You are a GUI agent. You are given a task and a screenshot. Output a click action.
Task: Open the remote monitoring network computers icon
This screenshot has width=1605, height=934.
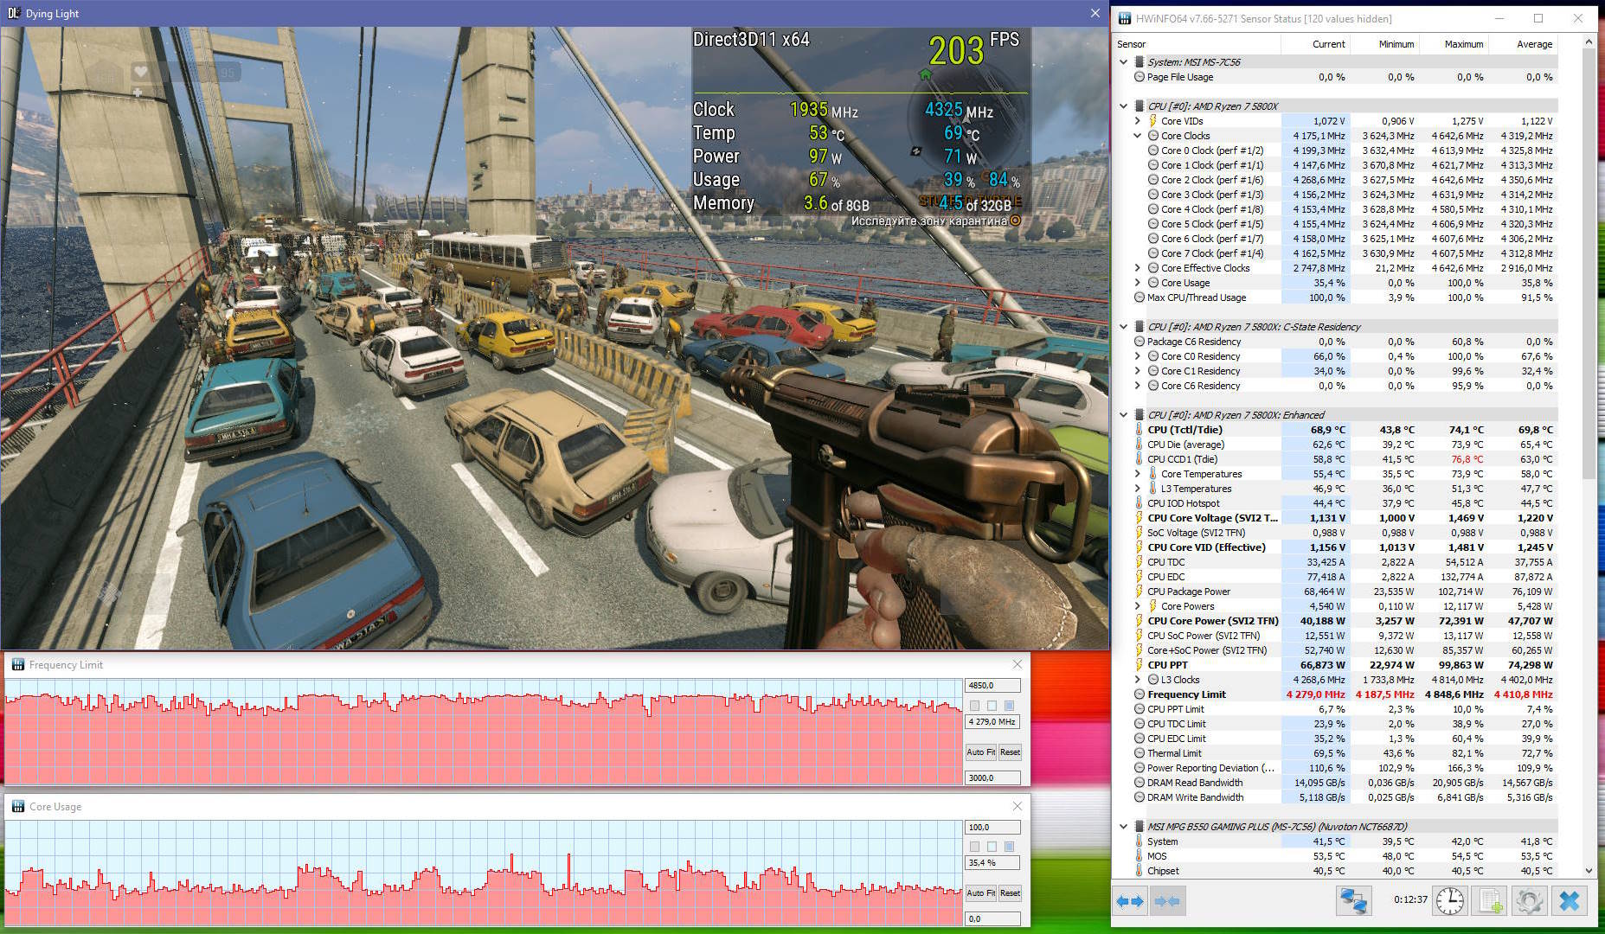click(1354, 901)
